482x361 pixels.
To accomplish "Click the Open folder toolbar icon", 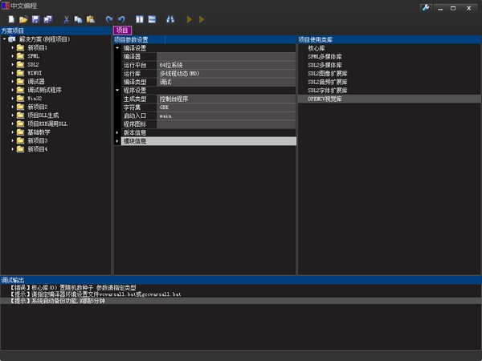I will [x=24, y=18].
